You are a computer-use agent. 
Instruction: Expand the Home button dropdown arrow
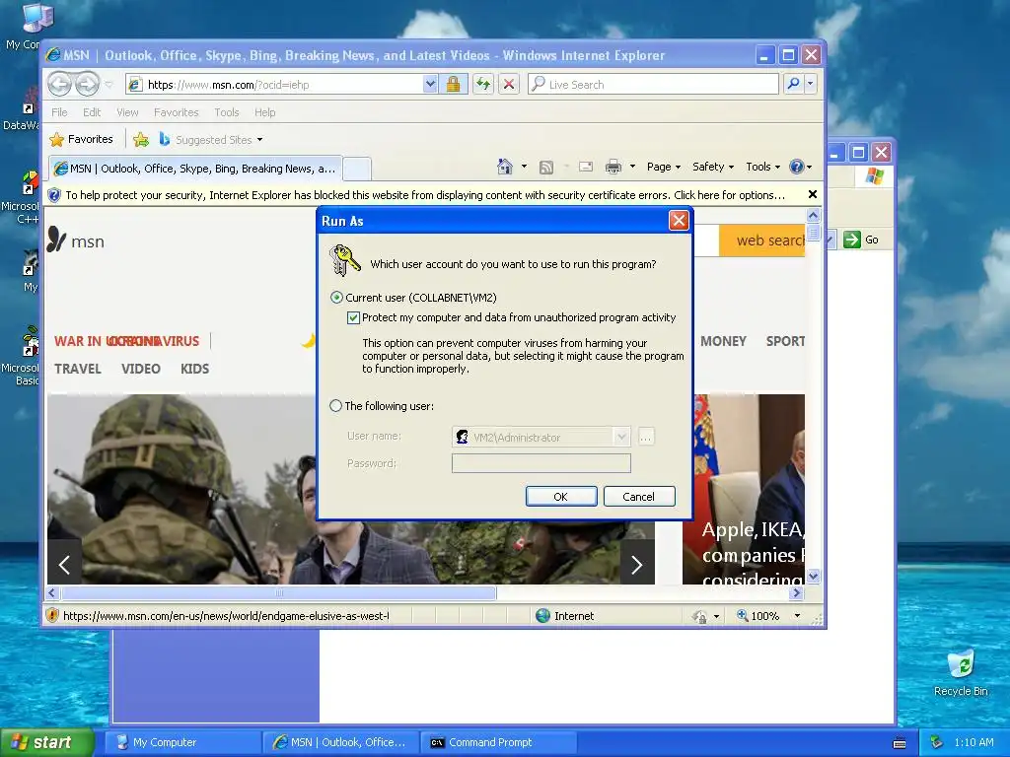tap(524, 167)
